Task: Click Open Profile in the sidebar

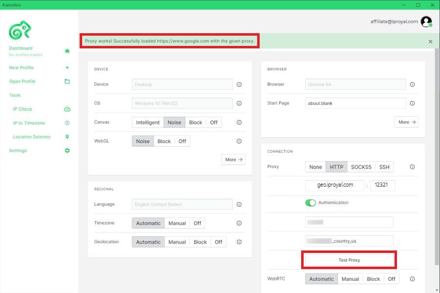Action: [x=22, y=82]
